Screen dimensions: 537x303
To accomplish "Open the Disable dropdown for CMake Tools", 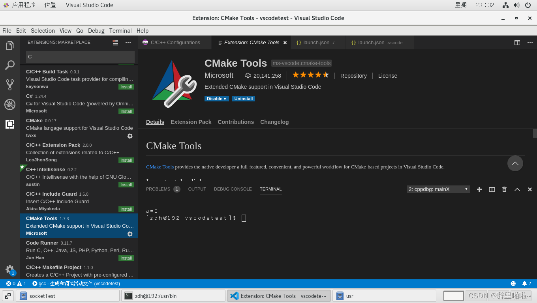I will point(217,99).
